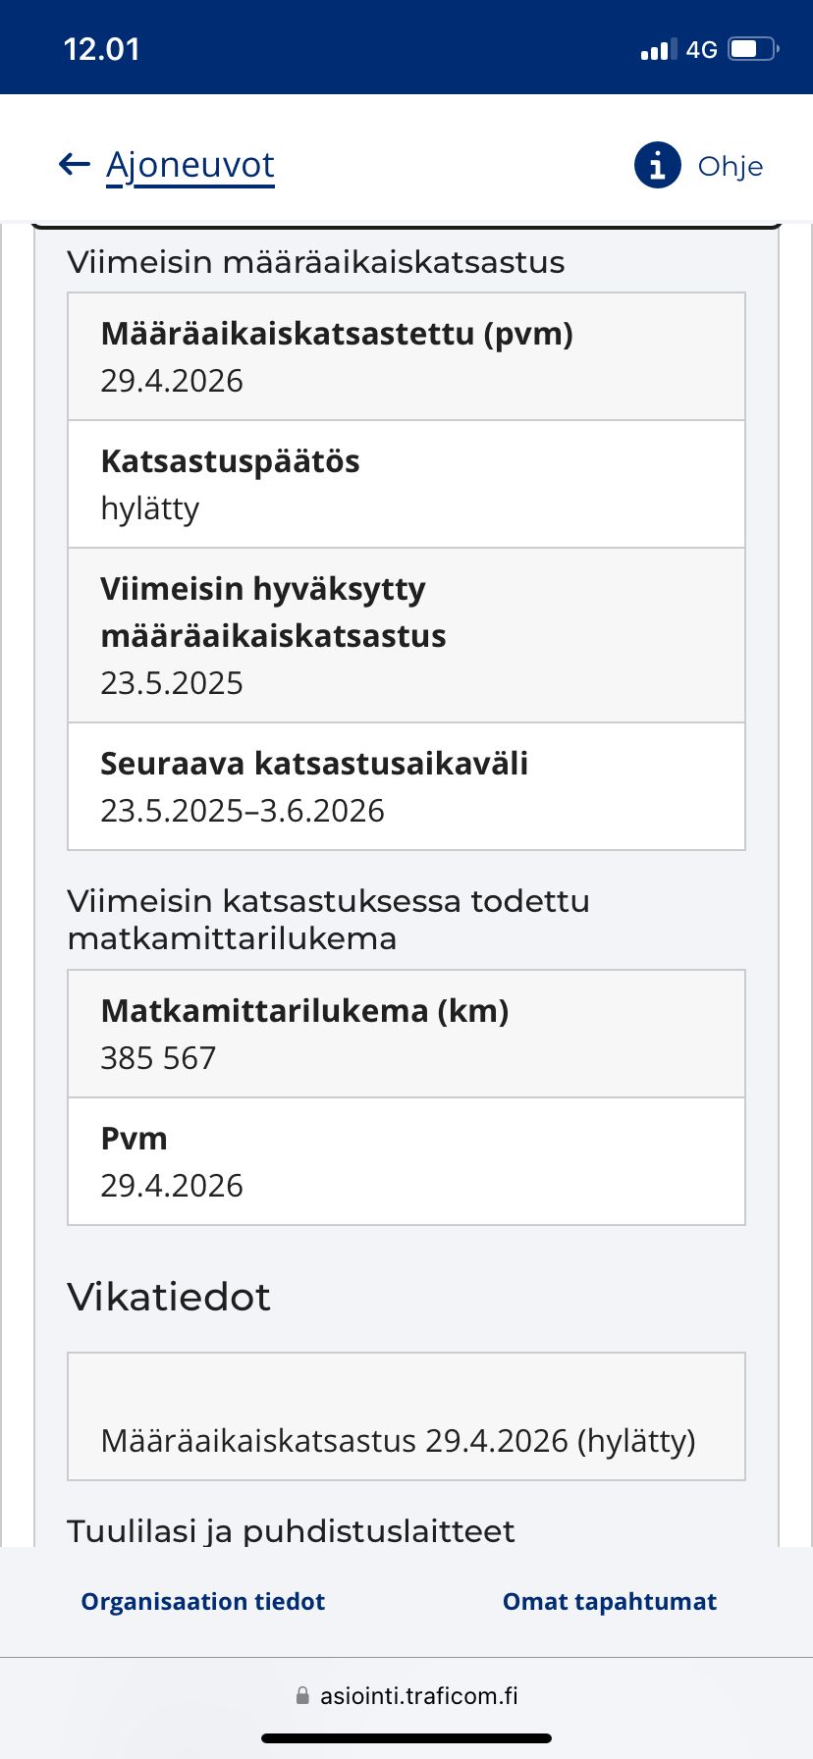Screen dimensions: 813x1759
Task: Tap the battery icon in status bar
Action: 753,49
